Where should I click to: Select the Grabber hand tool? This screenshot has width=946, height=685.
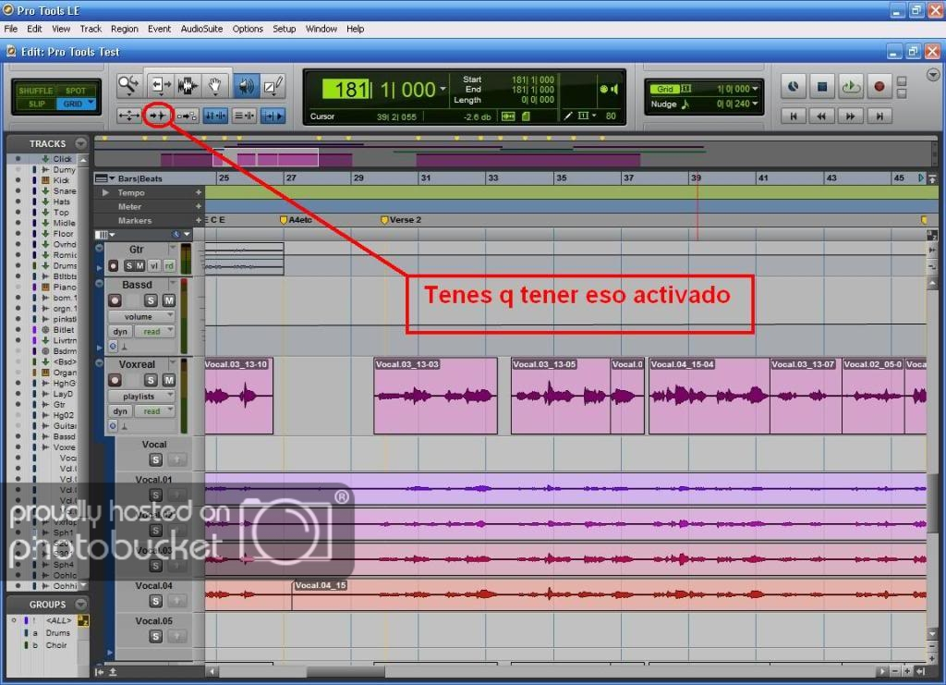214,86
